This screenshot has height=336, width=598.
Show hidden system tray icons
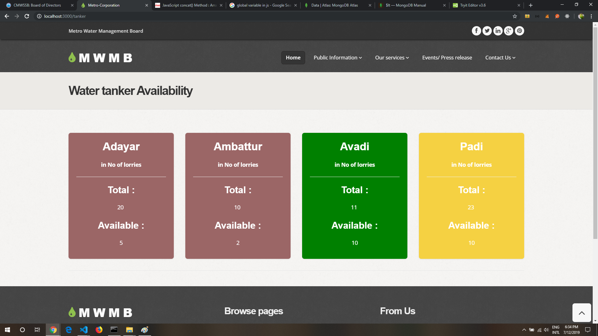[524, 330]
